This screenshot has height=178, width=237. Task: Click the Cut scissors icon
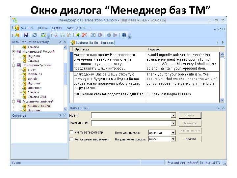(56, 35)
